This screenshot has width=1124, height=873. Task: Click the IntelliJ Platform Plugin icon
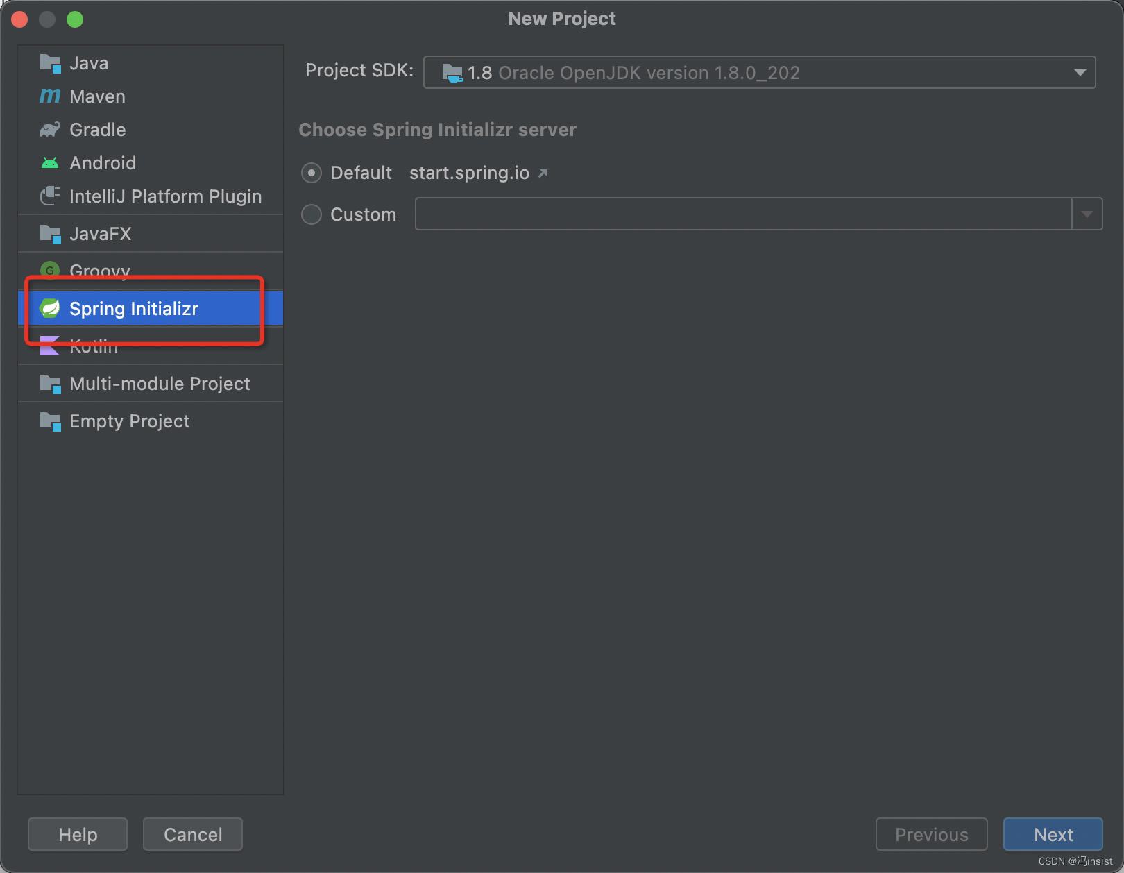tap(50, 196)
